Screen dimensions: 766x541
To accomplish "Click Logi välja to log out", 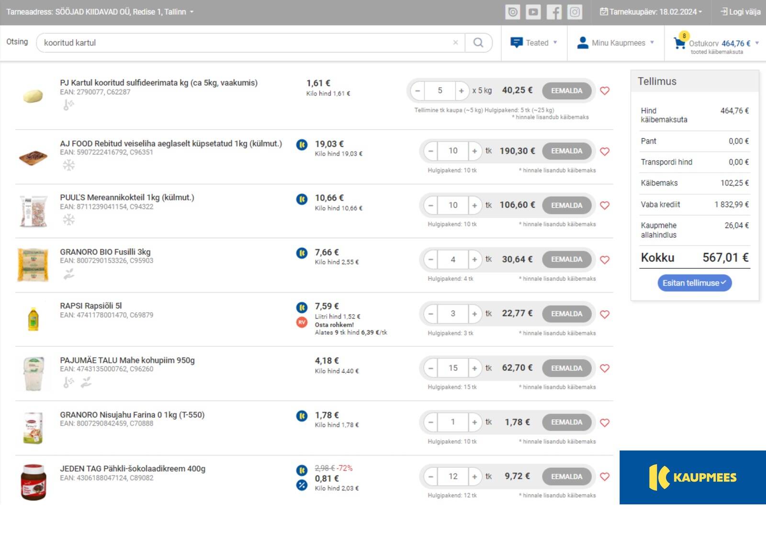I will tap(741, 12).
